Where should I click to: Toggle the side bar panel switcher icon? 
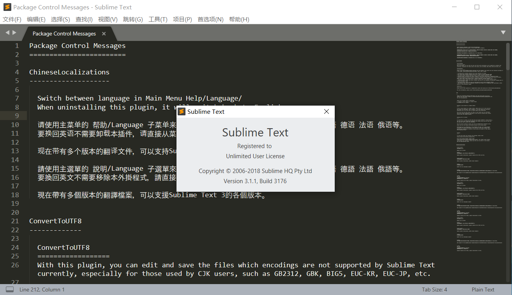point(10,290)
